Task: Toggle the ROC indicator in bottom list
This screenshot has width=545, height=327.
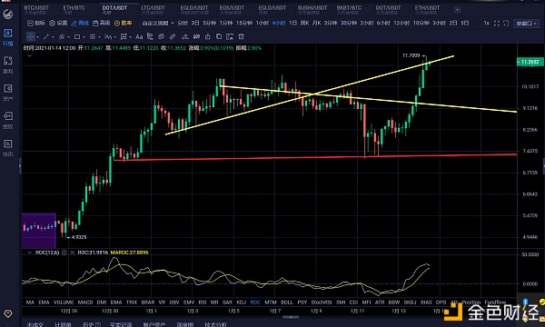Action: [255, 302]
